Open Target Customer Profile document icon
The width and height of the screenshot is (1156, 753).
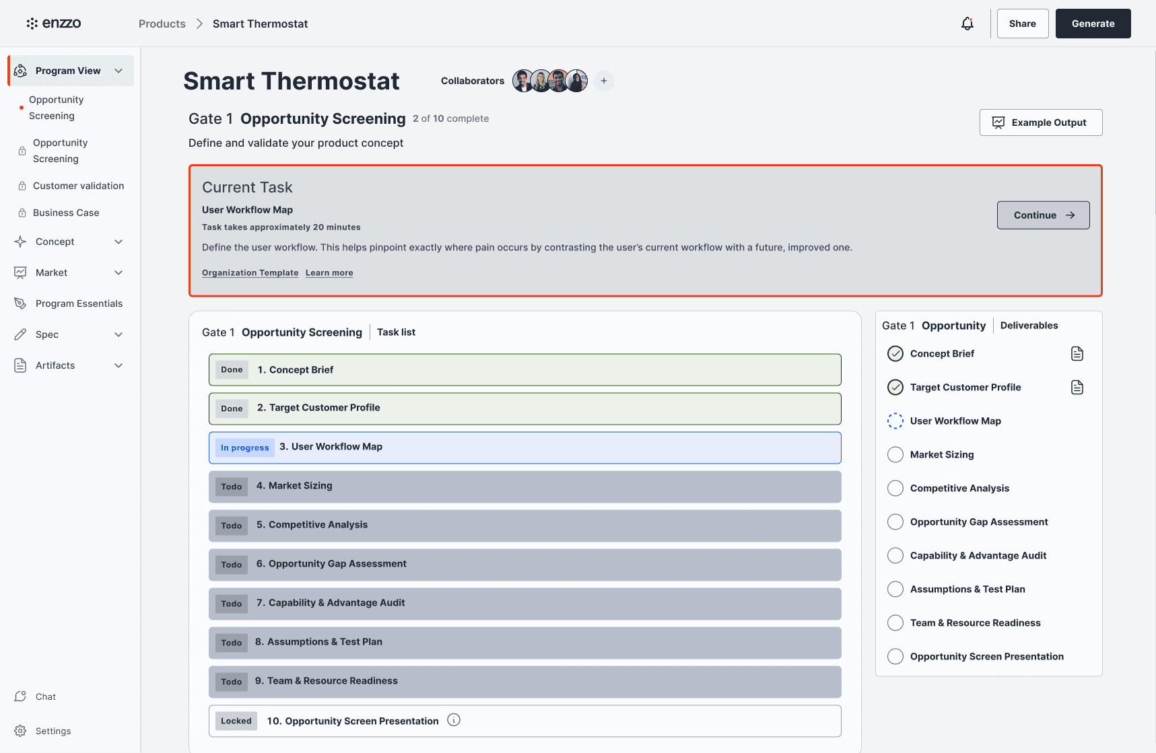click(1077, 388)
